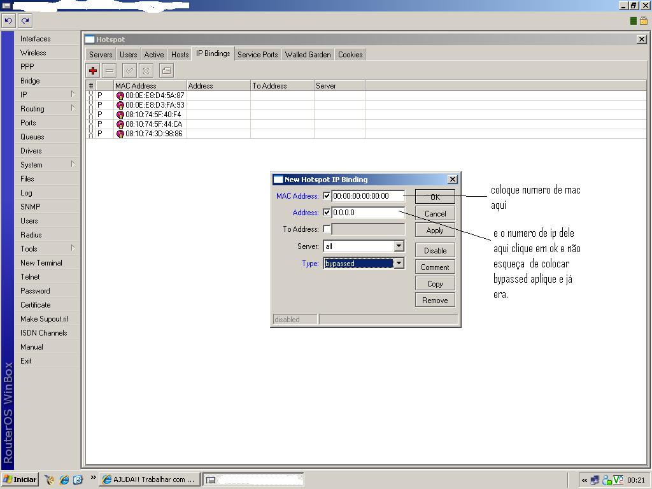This screenshot has width=652, height=489.
Task: Enable the To Address checkbox
Action: click(327, 229)
